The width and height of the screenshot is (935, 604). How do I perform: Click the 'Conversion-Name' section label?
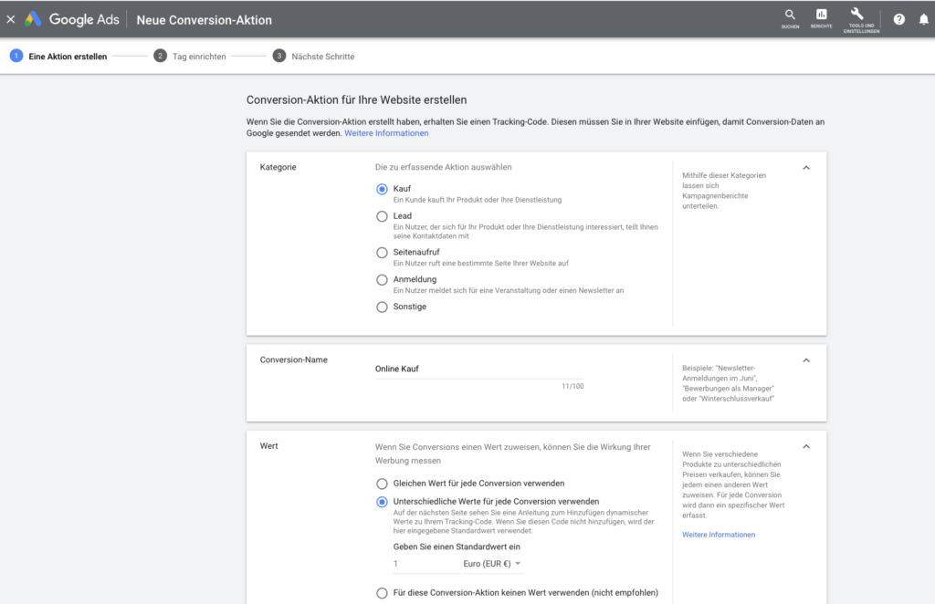(293, 359)
